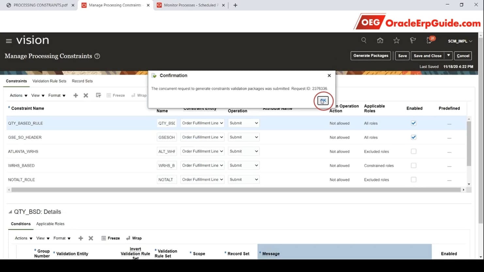Edit the short name field QTY_BSD

click(x=167, y=123)
